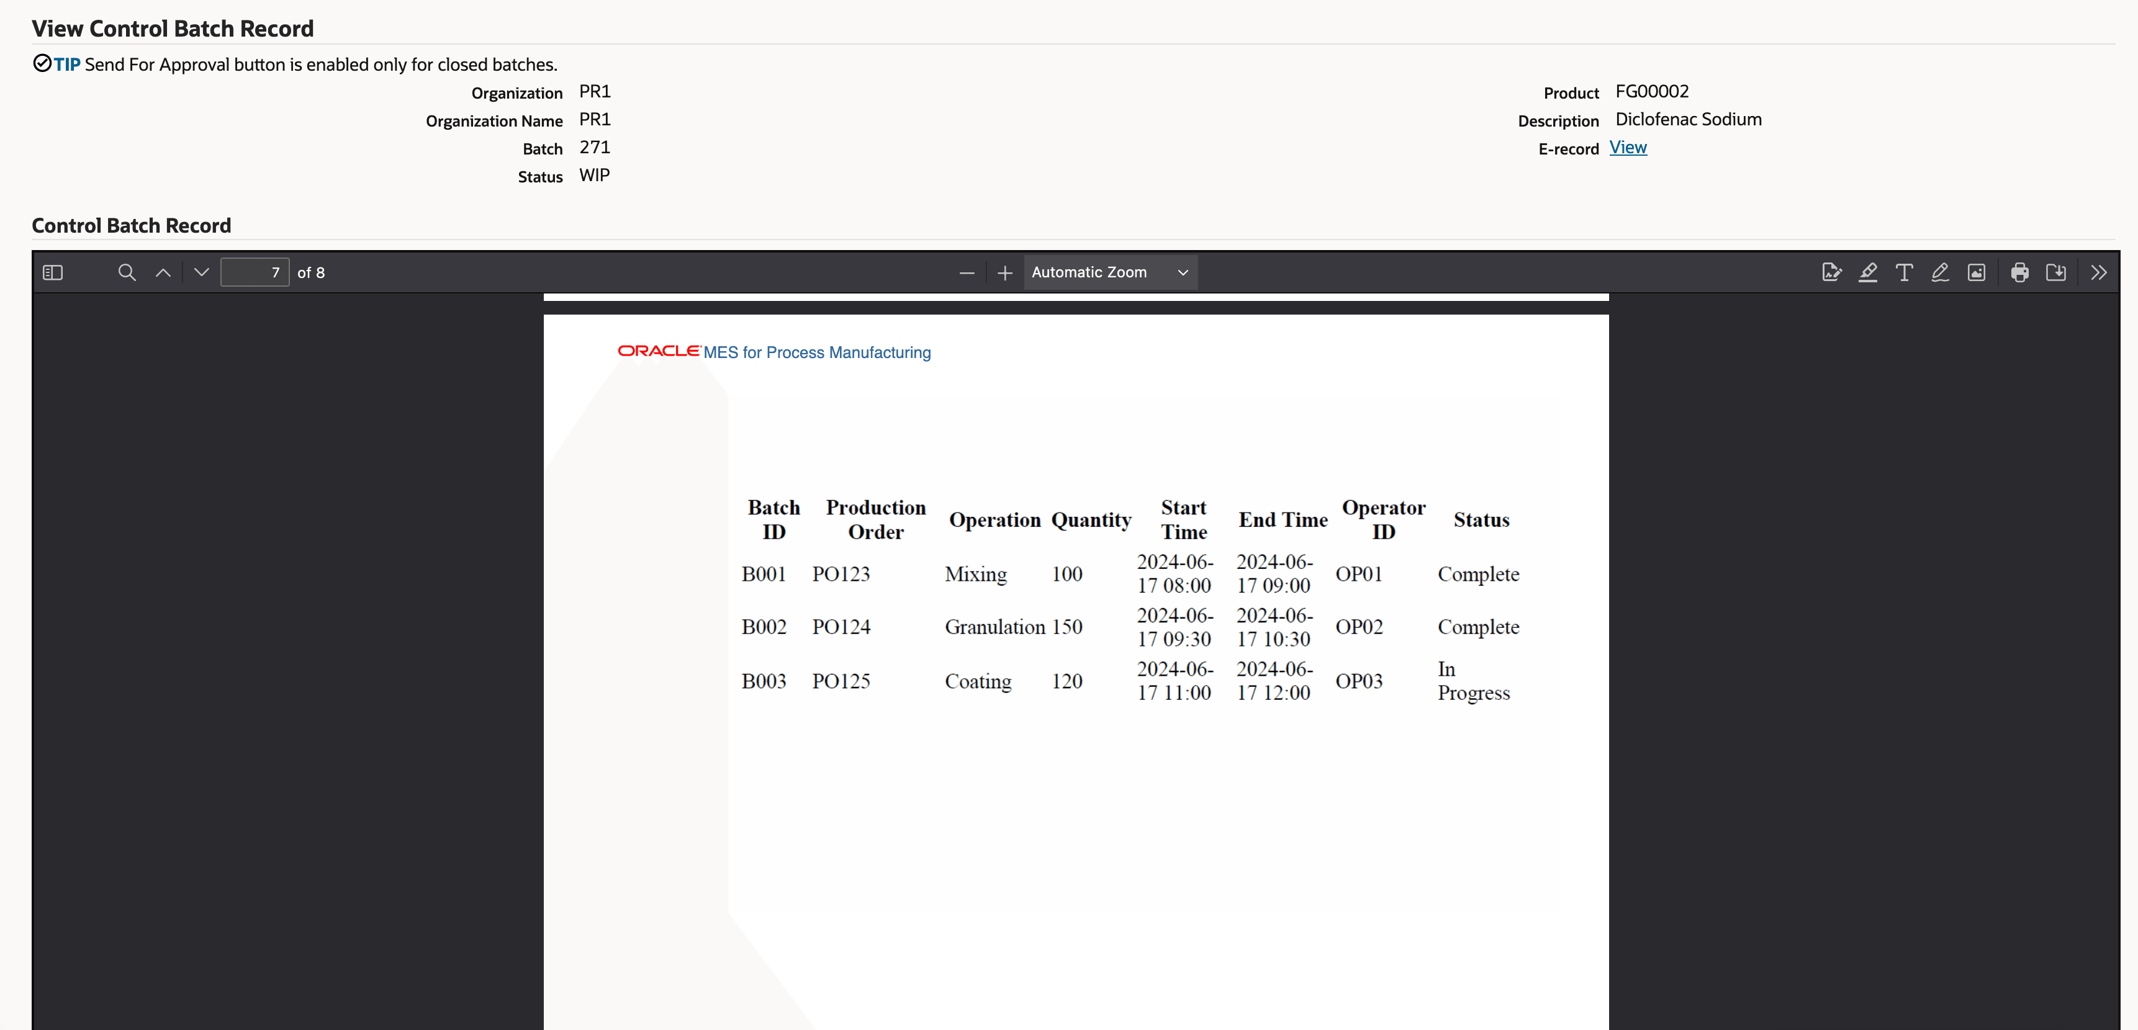Select the add signature tool

click(1831, 272)
